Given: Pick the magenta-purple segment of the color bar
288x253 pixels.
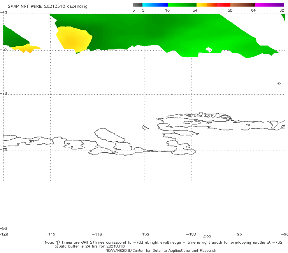Looking at the screenshot, I should point(269,5).
